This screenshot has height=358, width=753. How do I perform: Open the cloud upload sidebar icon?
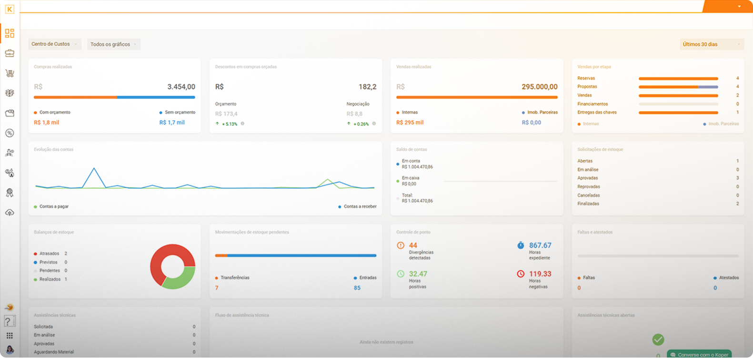point(10,213)
